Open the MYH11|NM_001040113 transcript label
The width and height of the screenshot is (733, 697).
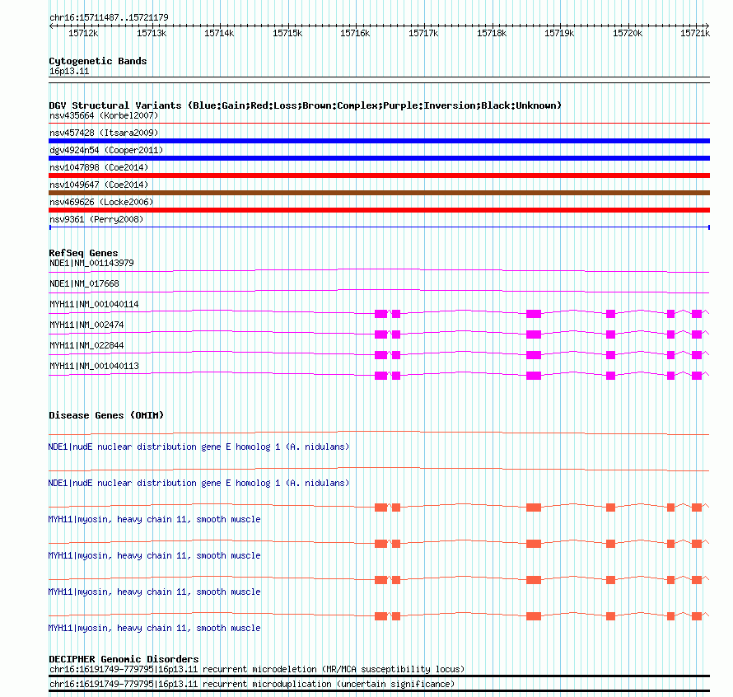[x=94, y=366]
